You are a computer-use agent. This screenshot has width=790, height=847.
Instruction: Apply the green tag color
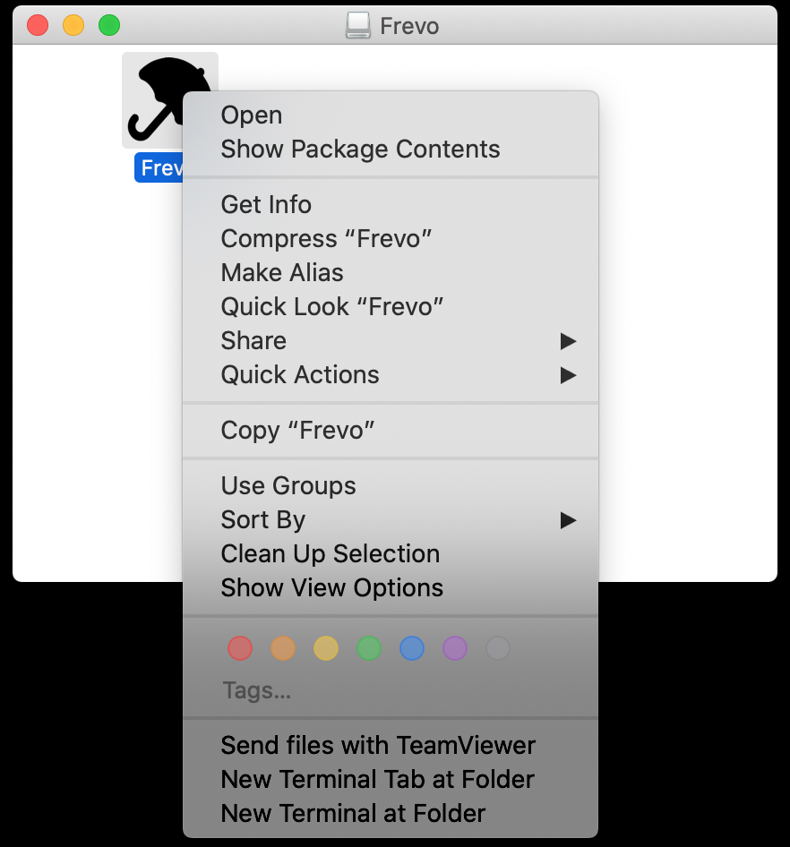[x=369, y=647]
